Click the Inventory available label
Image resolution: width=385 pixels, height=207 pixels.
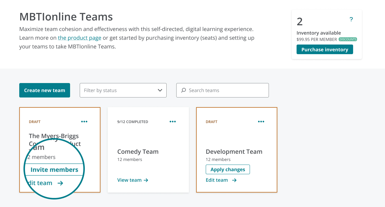319,33
